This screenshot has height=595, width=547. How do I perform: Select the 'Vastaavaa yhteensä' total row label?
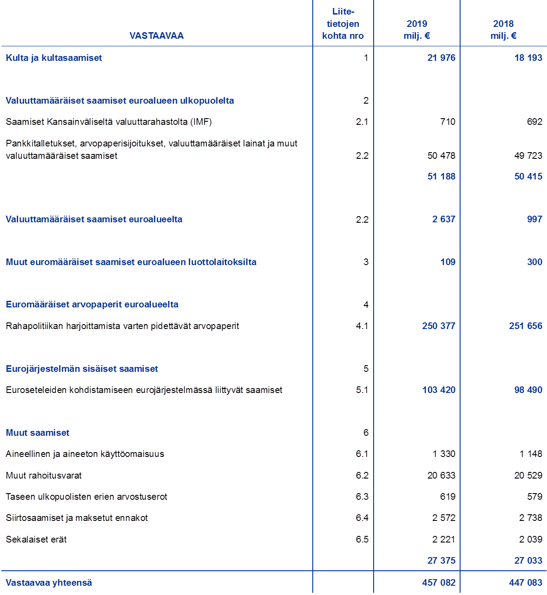49,583
